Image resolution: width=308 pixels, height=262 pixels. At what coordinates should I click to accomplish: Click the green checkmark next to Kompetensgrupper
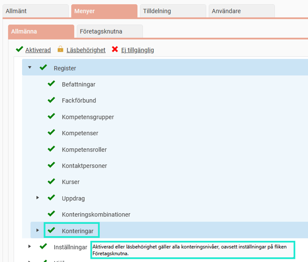51,117
